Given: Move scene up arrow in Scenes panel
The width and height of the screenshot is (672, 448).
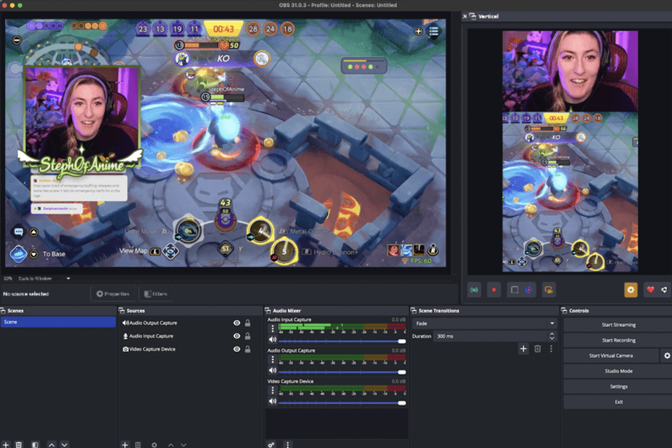Looking at the screenshot, I should coord(52,445).
